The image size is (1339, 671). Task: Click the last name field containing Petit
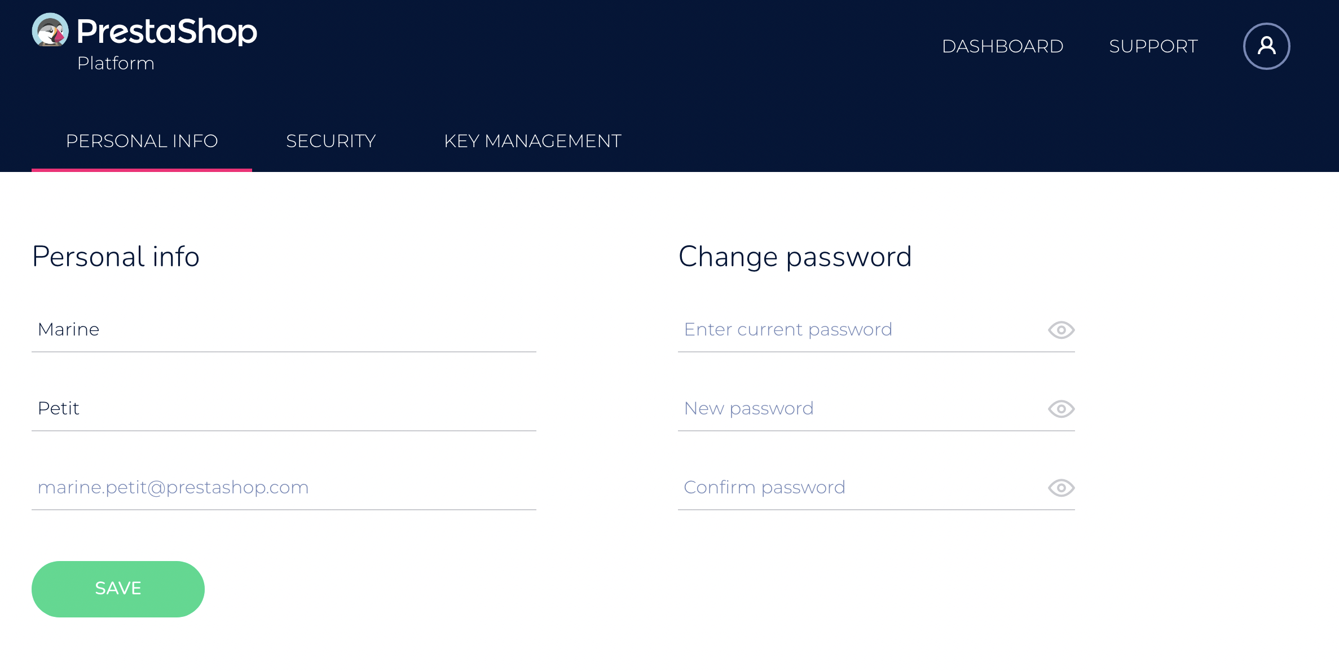284,409
